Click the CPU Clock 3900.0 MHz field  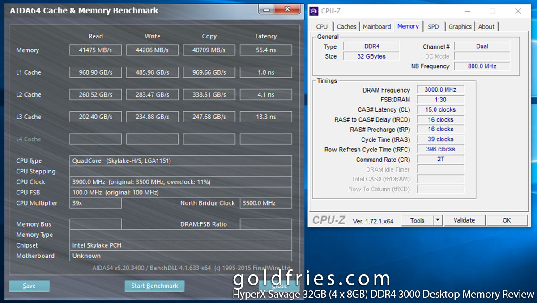[181, 182]
